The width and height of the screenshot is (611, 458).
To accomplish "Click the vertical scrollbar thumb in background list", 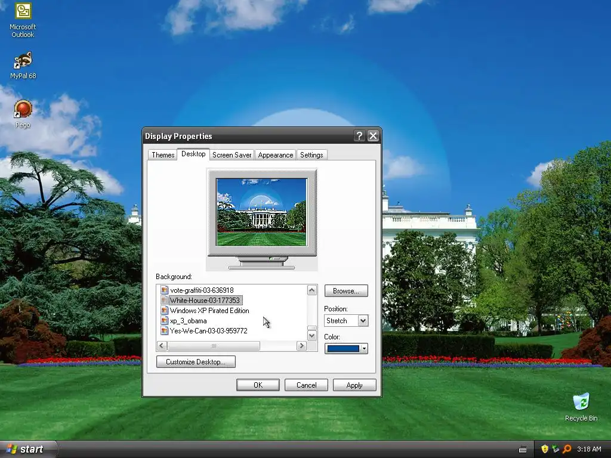I will click(311, 328).
